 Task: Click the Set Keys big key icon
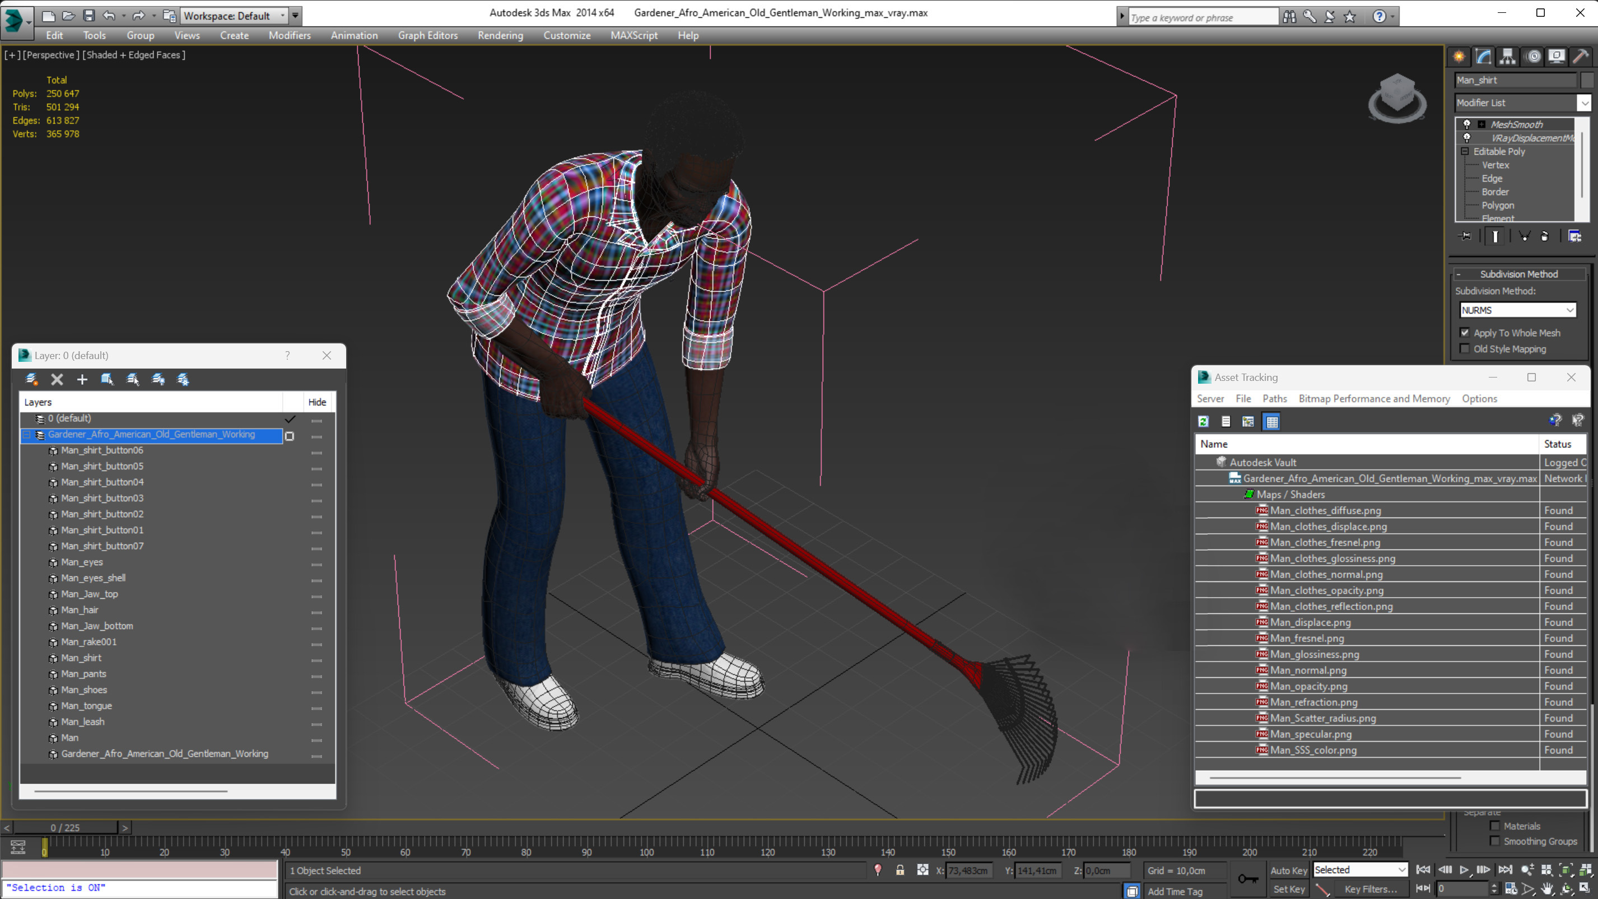click(x=1247, y=878)
